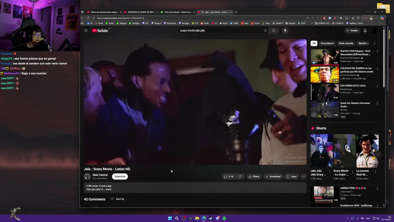Open options for COLEGAS DEL BARRIO video
394x222 pixels.
(377, 69)
